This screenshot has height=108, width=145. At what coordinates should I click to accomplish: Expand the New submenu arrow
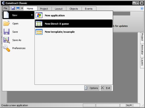32,15
